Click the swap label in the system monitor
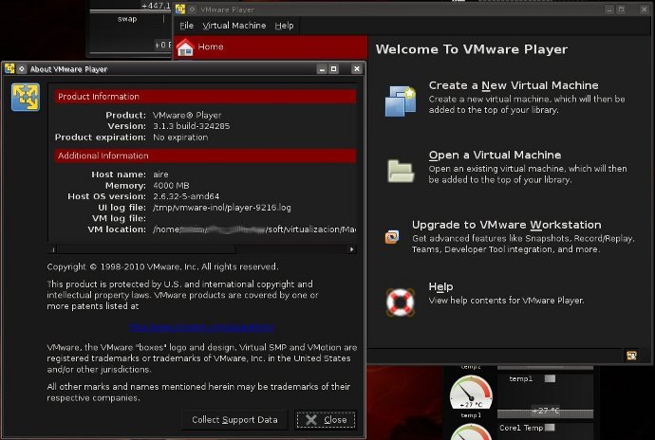The height and width of the screenshot is (440, 655). click(127, 19)
